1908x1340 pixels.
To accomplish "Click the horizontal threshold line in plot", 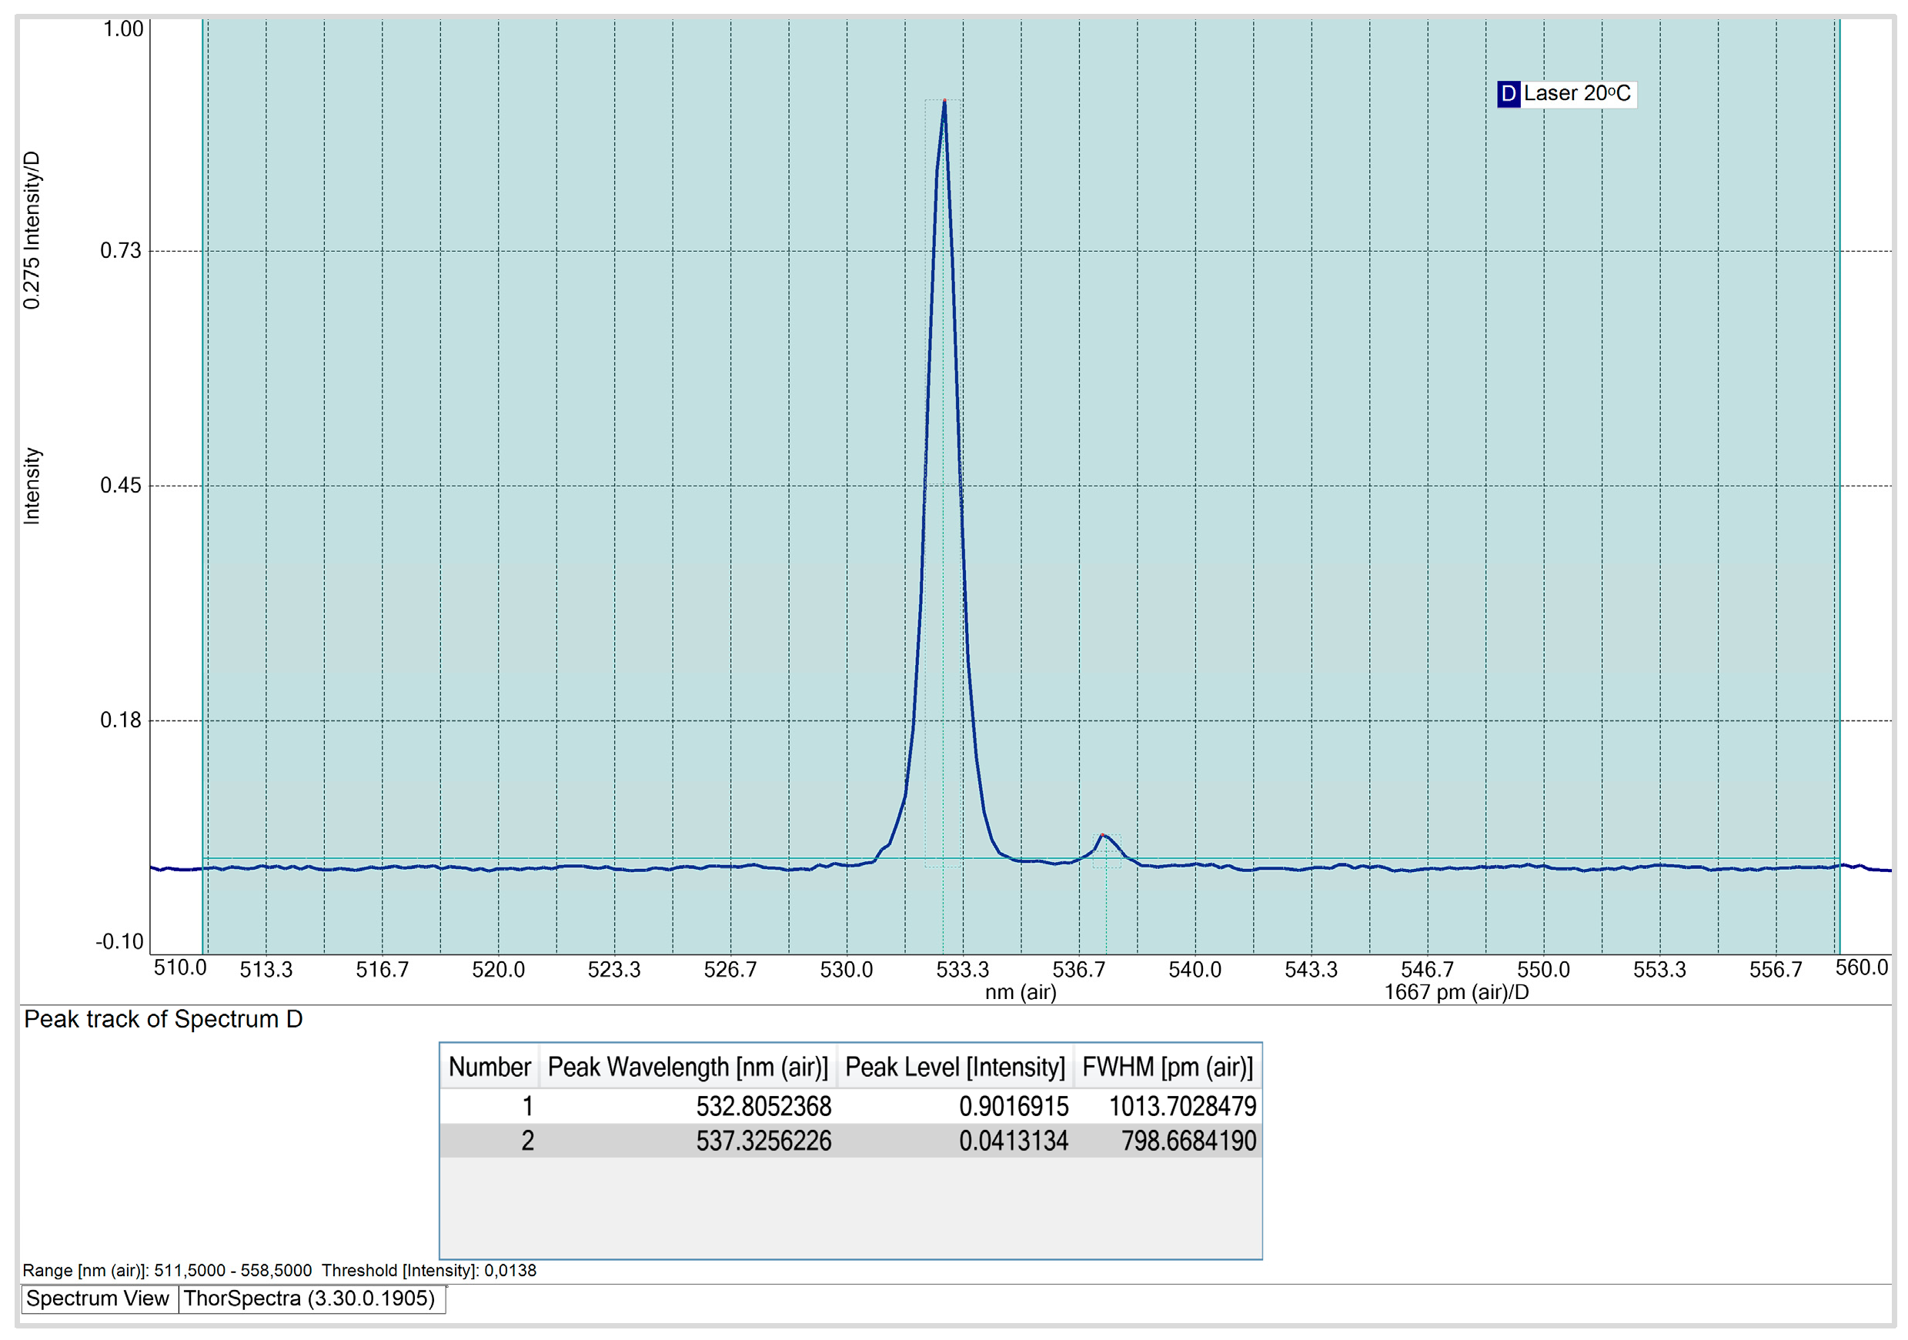I will pos(582,858).
